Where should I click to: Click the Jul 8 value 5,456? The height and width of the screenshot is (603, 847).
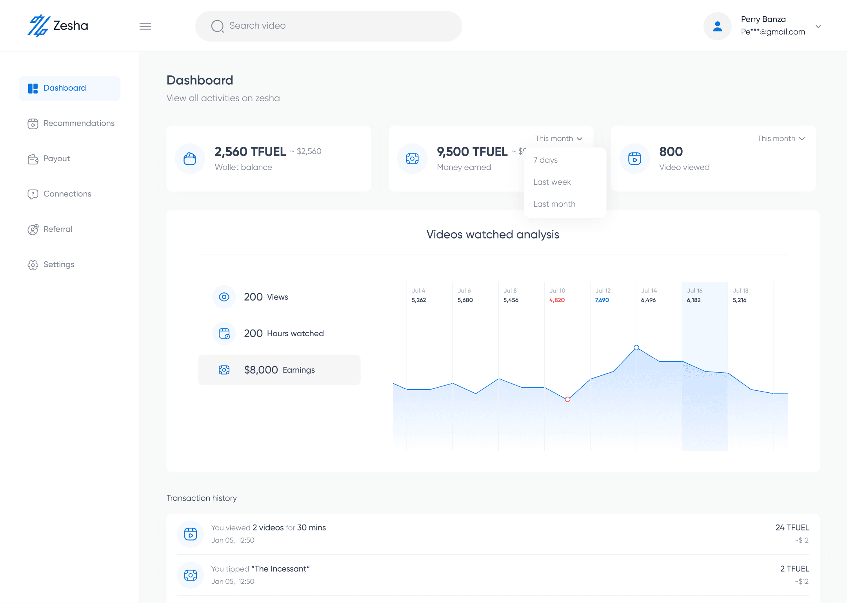[511, 300]
